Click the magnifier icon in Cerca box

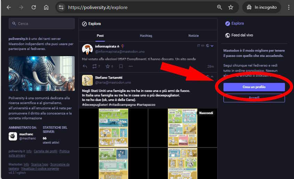[14, 24]
